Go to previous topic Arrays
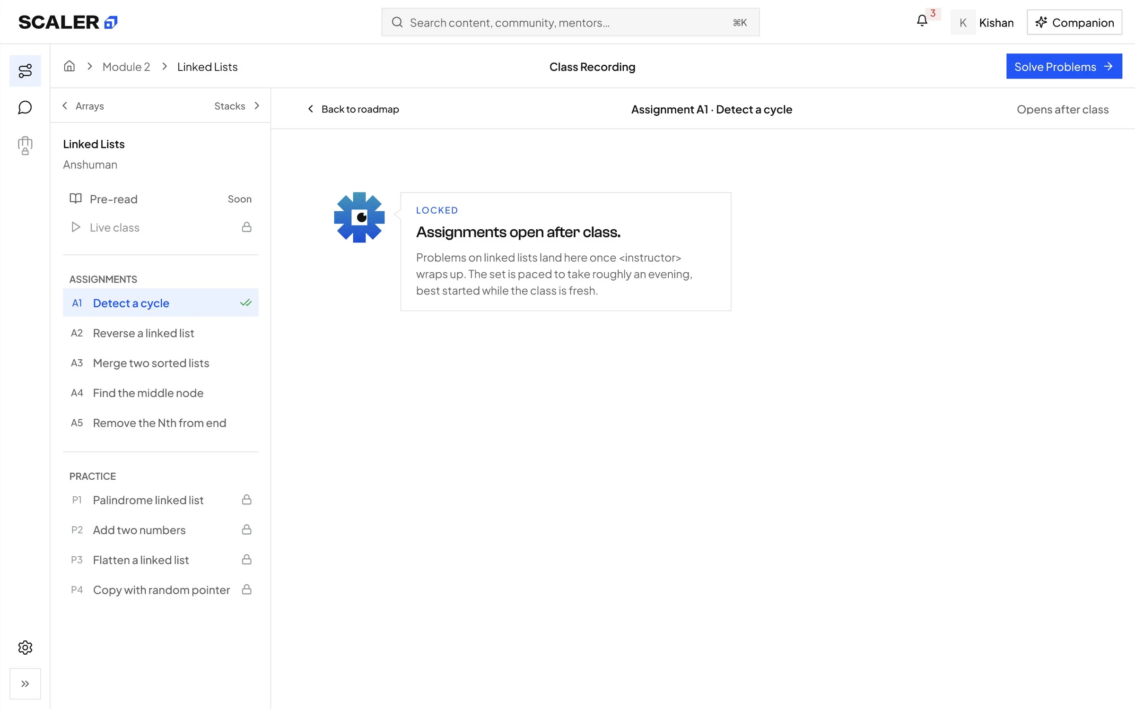Image resolution: width=1135 pixels, height=709 pixels. pos(83,105)
